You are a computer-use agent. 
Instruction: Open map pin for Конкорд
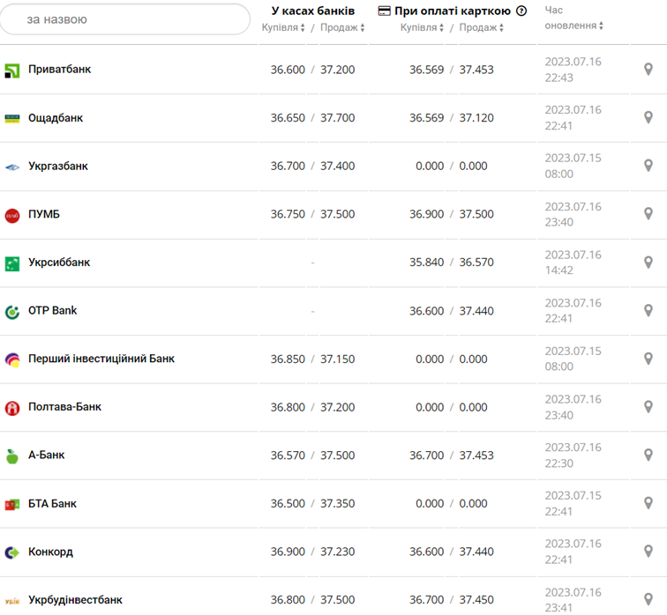(x=648, y=552)
